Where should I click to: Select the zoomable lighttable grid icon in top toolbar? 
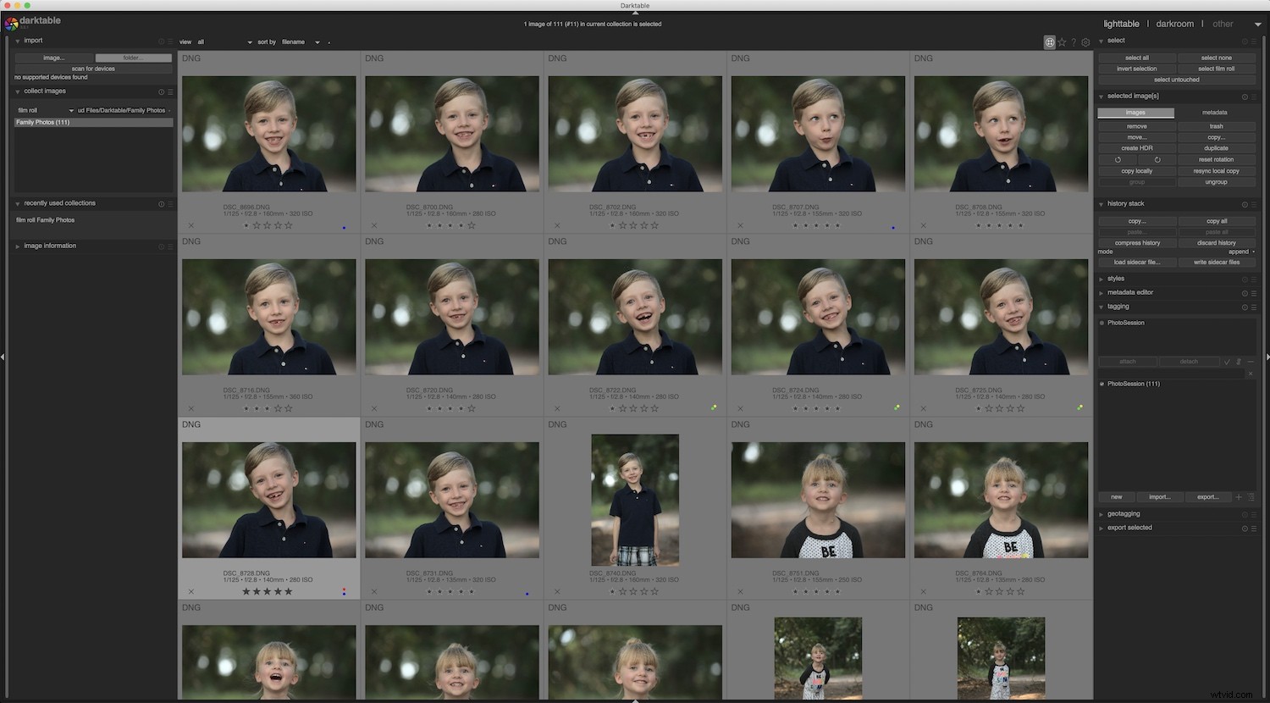(1050, 42)
